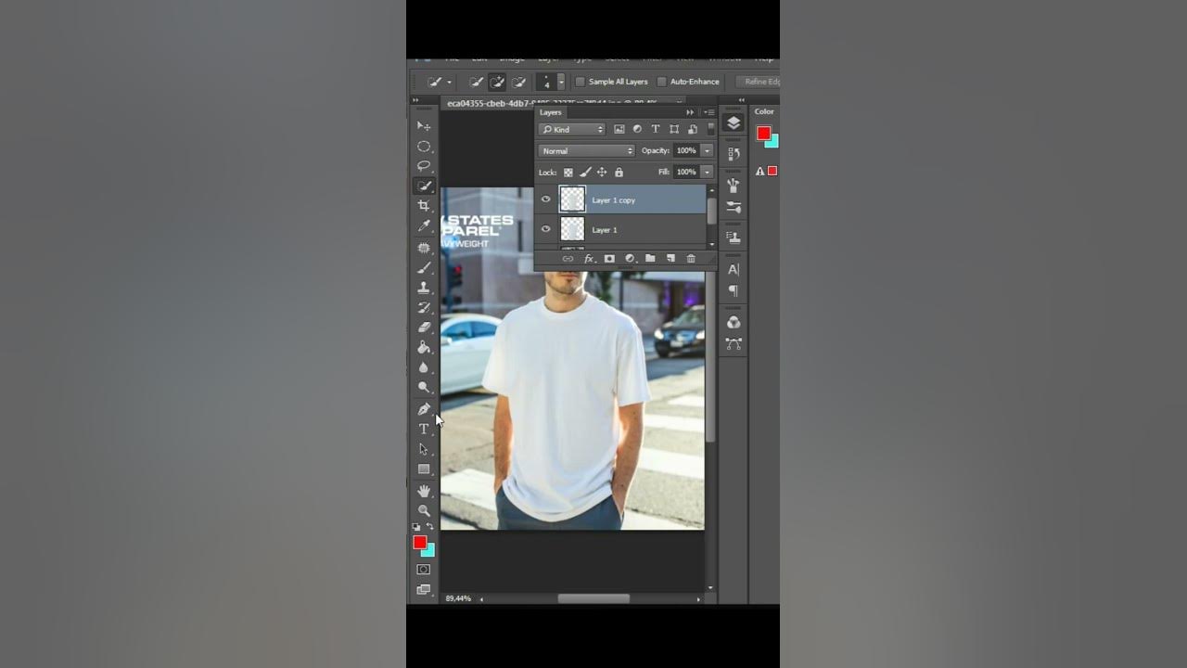Open the Kind filter dropdown
Viewport: 1187px width, 668px height.
(573, 130)
